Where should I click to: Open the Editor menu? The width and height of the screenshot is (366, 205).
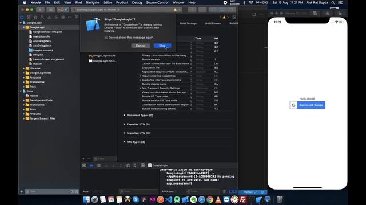click(x=108, y=2)
